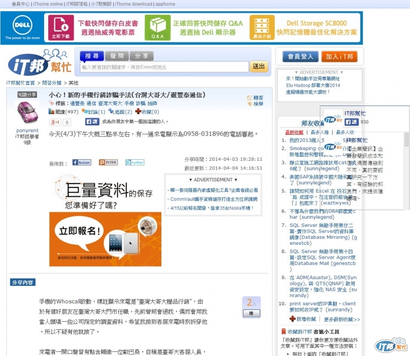
Task: Share the post to Twitter
Action: click(135, 162)
